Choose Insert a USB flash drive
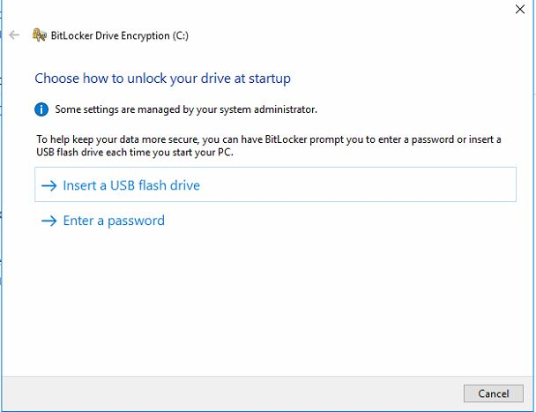 point(131,186)
